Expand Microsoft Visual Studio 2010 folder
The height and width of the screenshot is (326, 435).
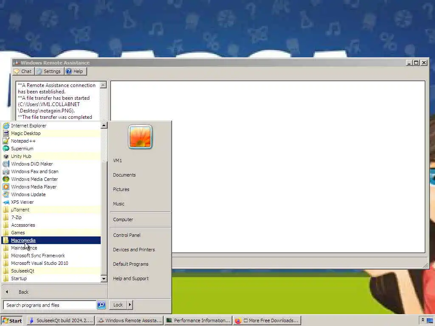(x=51, y=263)
